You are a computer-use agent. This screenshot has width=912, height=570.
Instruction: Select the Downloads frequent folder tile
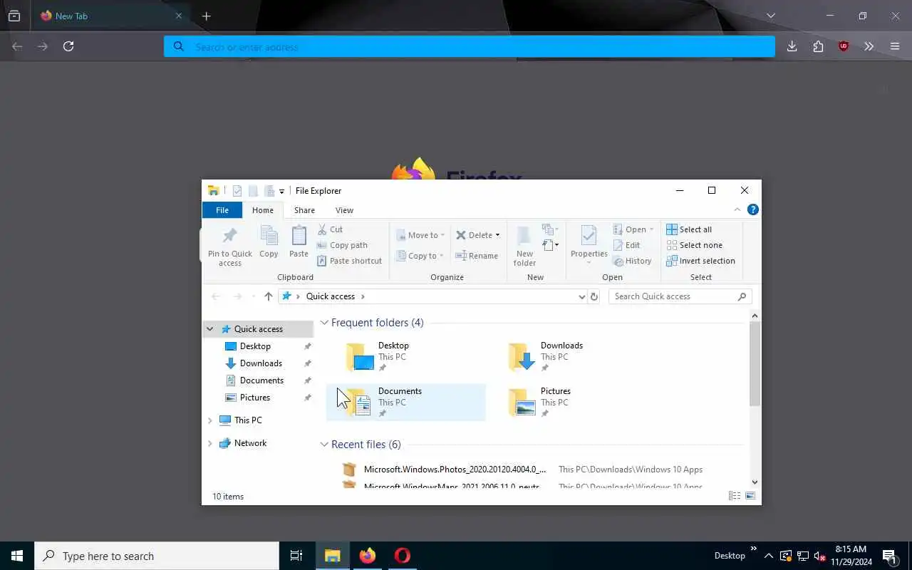[x=568, y=356]
